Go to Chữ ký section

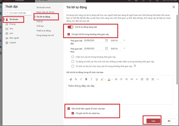tap(39, 21)
